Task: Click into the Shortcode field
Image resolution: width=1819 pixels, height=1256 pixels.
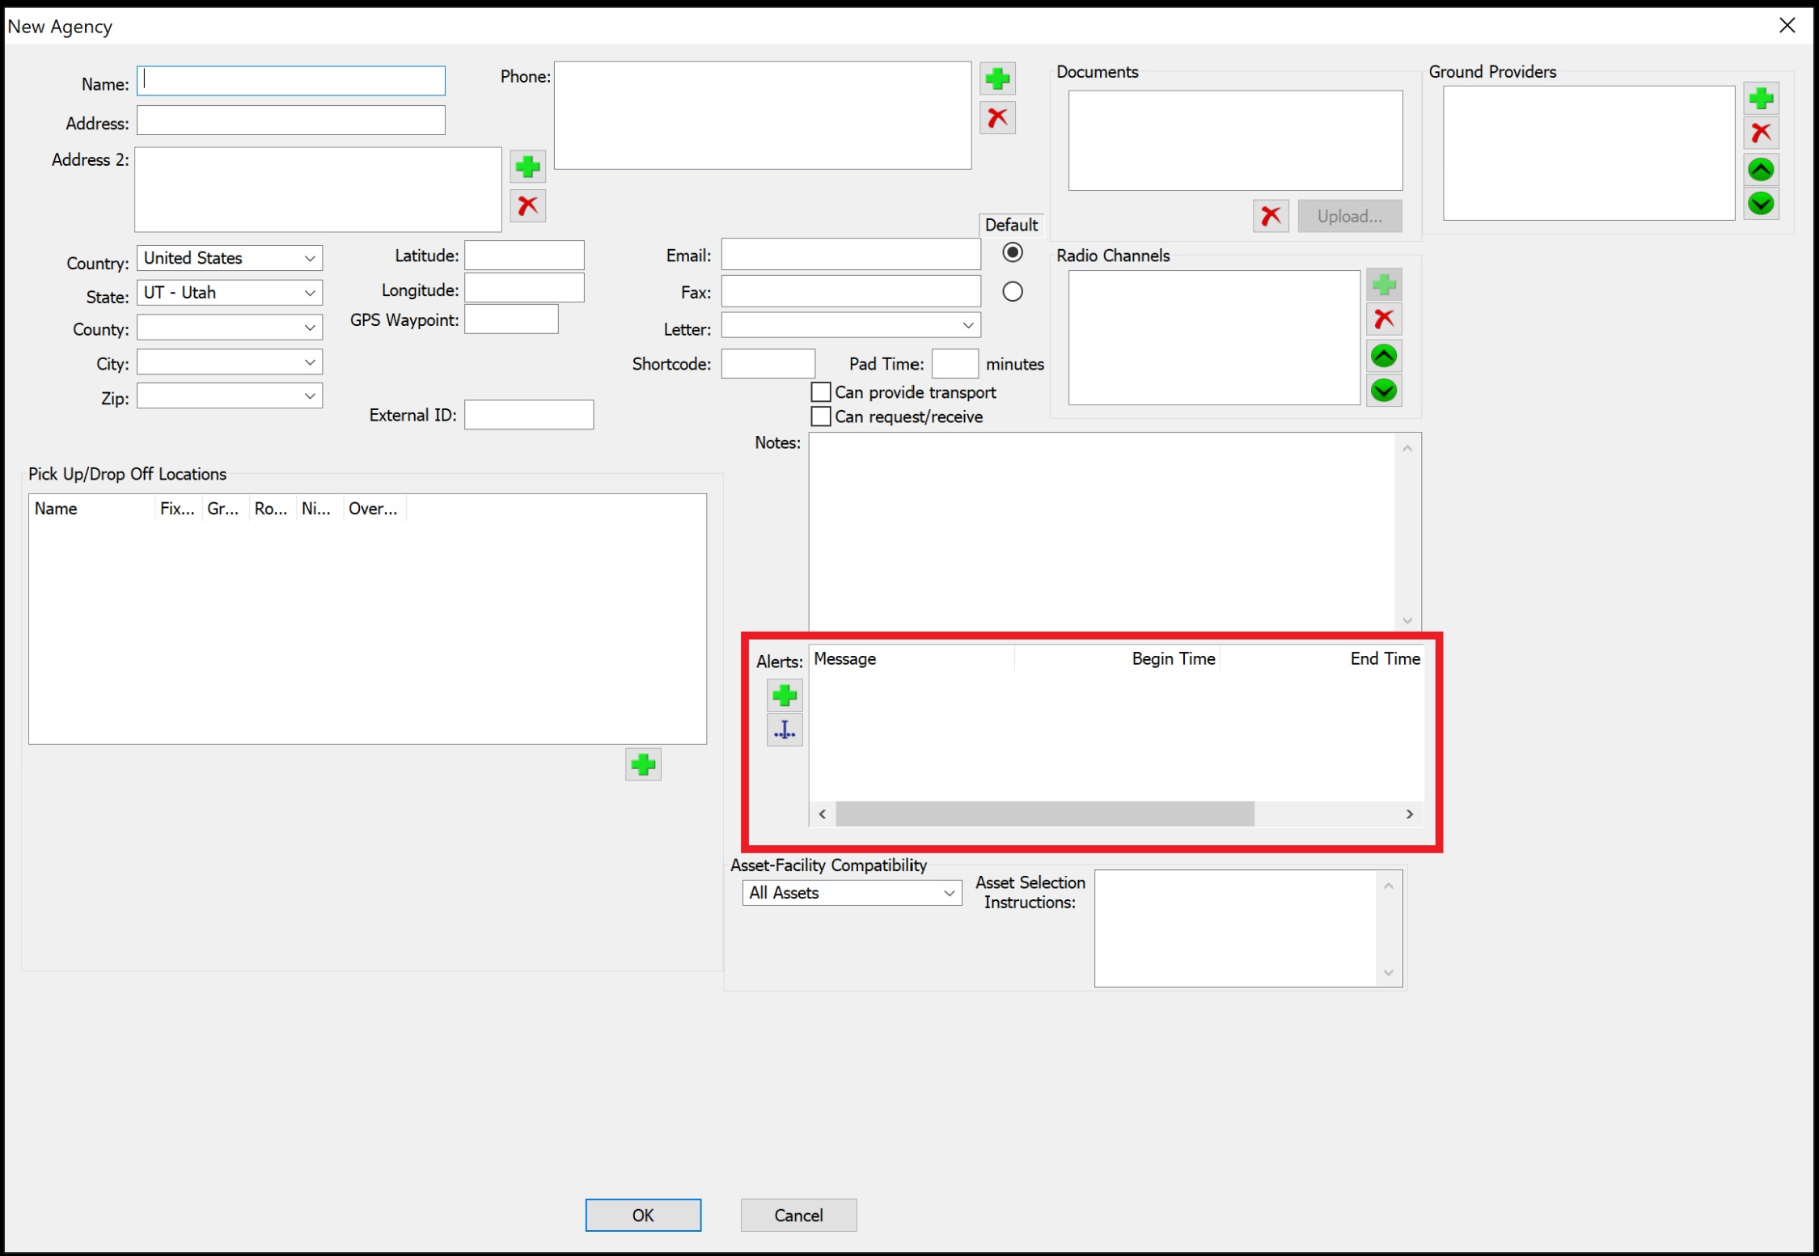Action: 768,364
